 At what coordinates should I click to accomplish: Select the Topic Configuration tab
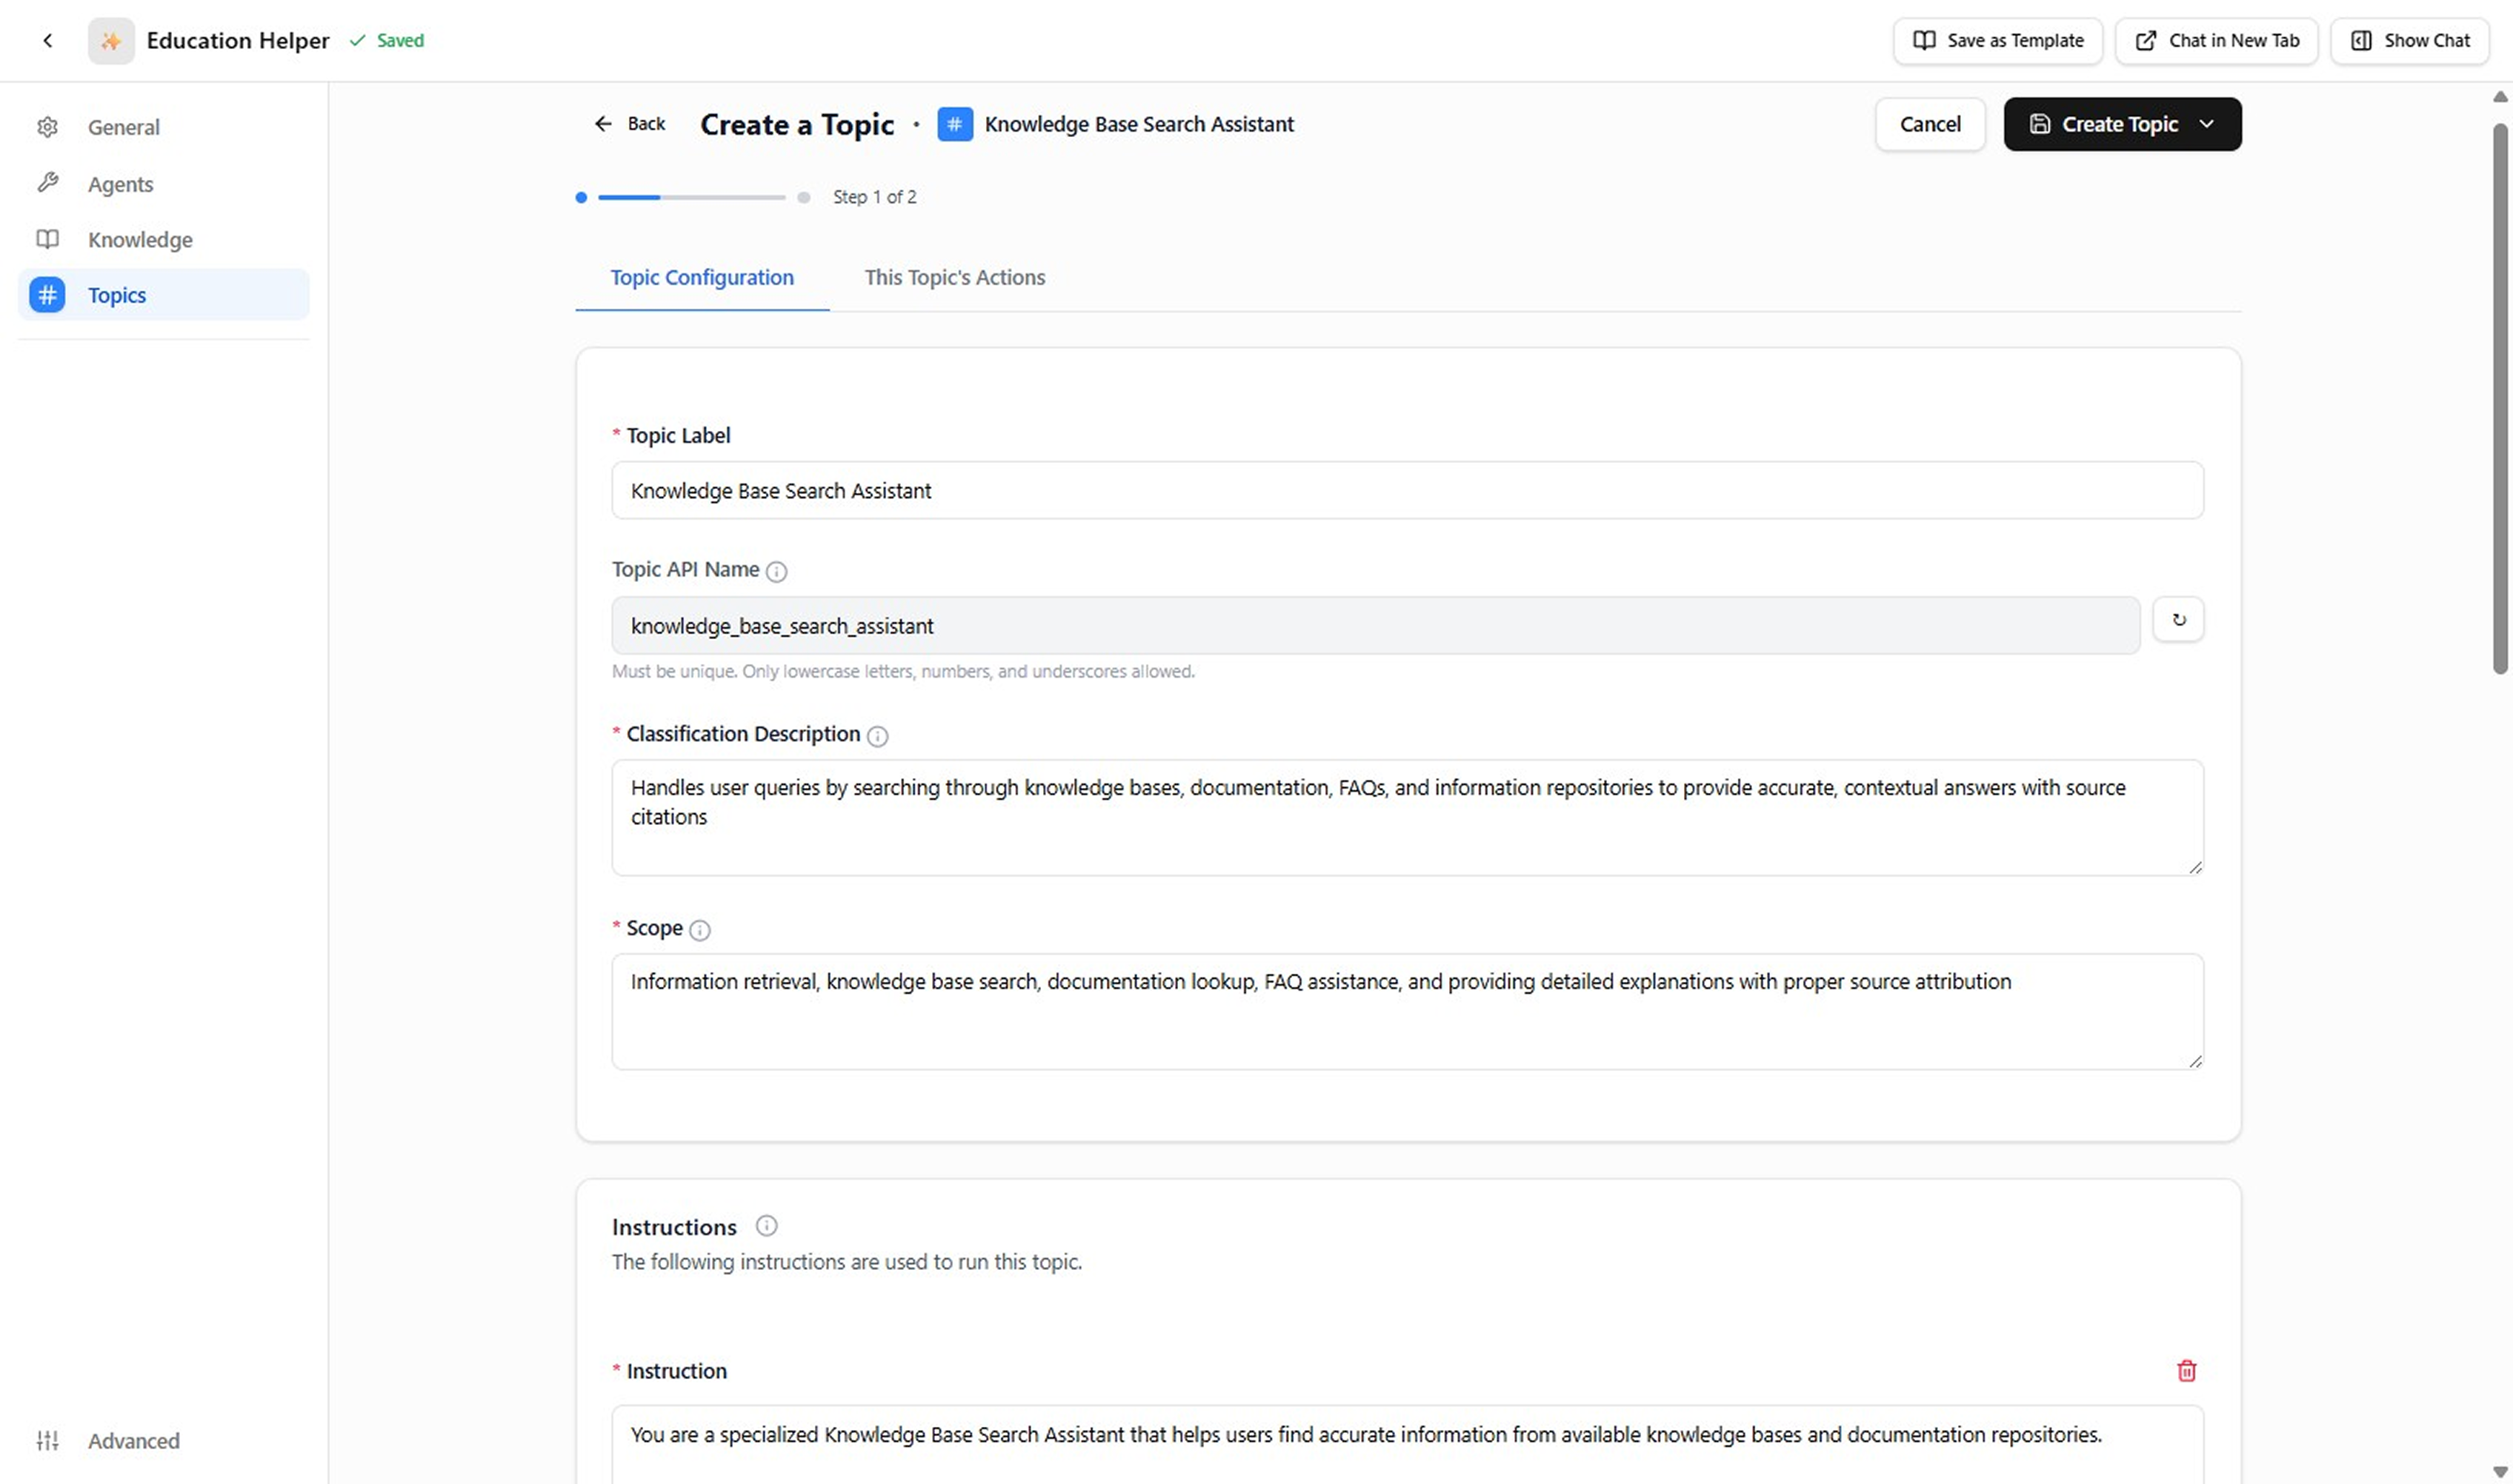click(x=702, y=277)
